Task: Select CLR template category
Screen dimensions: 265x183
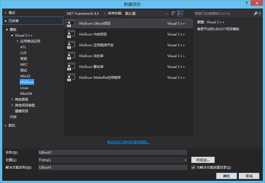Action: pyautogui.click(x=23, y=53)
